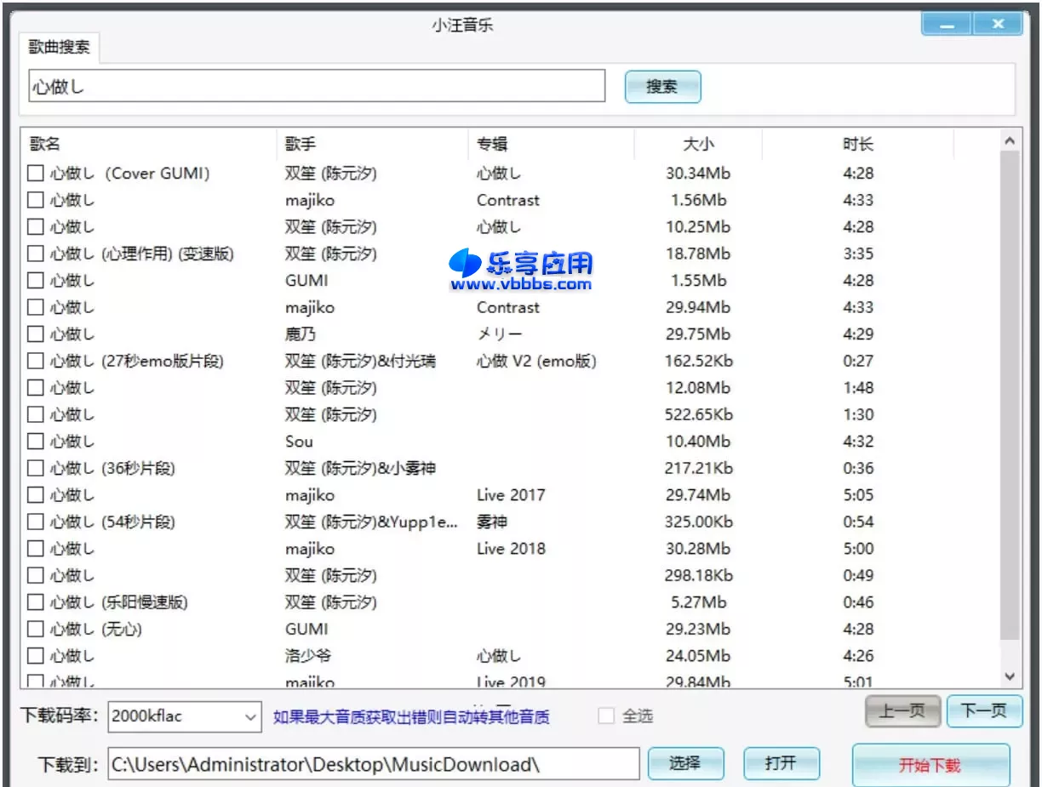
Task: Go to the next page via 下一页
Action: (x=984, y=711)
